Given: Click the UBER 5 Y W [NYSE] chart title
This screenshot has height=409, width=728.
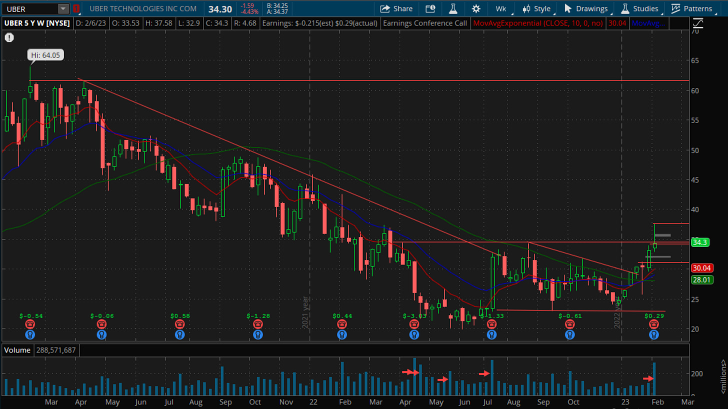Looking at the screenshot, I should pos(37,23).
